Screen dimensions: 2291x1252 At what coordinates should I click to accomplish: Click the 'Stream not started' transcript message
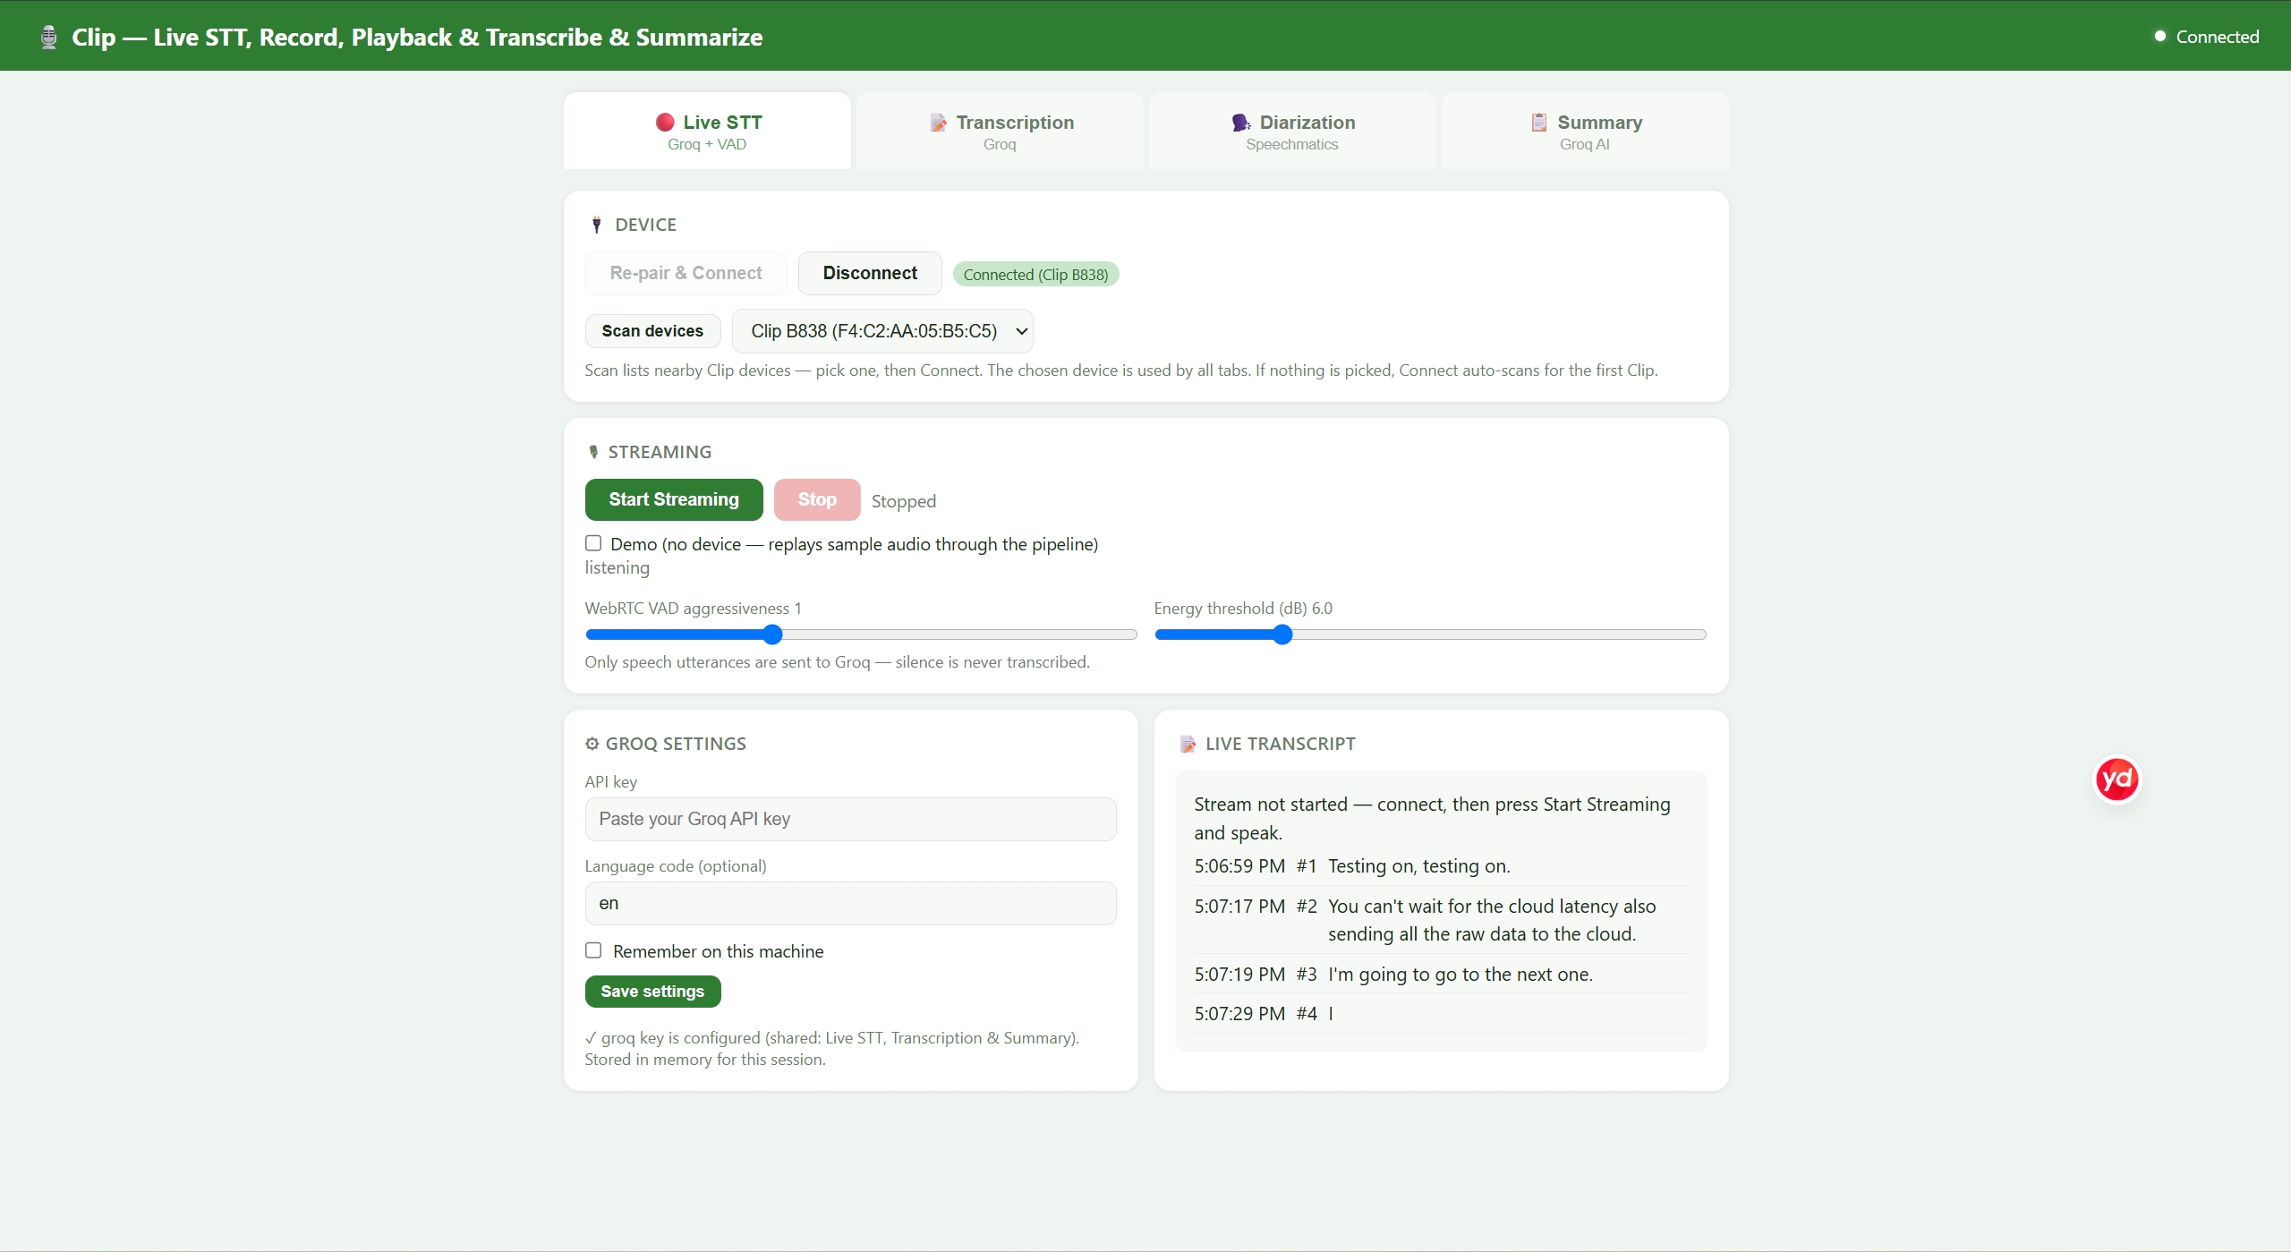[1432, 818]
